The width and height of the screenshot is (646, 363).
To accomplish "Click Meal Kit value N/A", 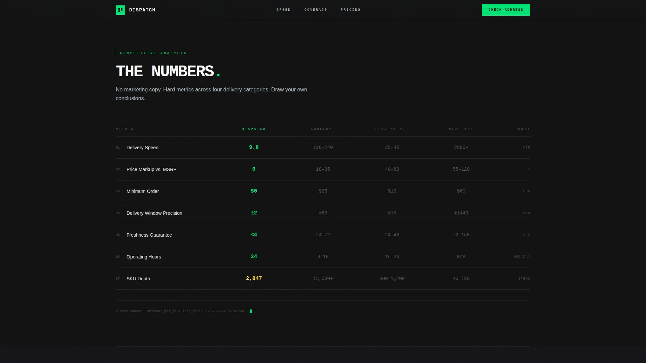I will (x=461, y=257).
